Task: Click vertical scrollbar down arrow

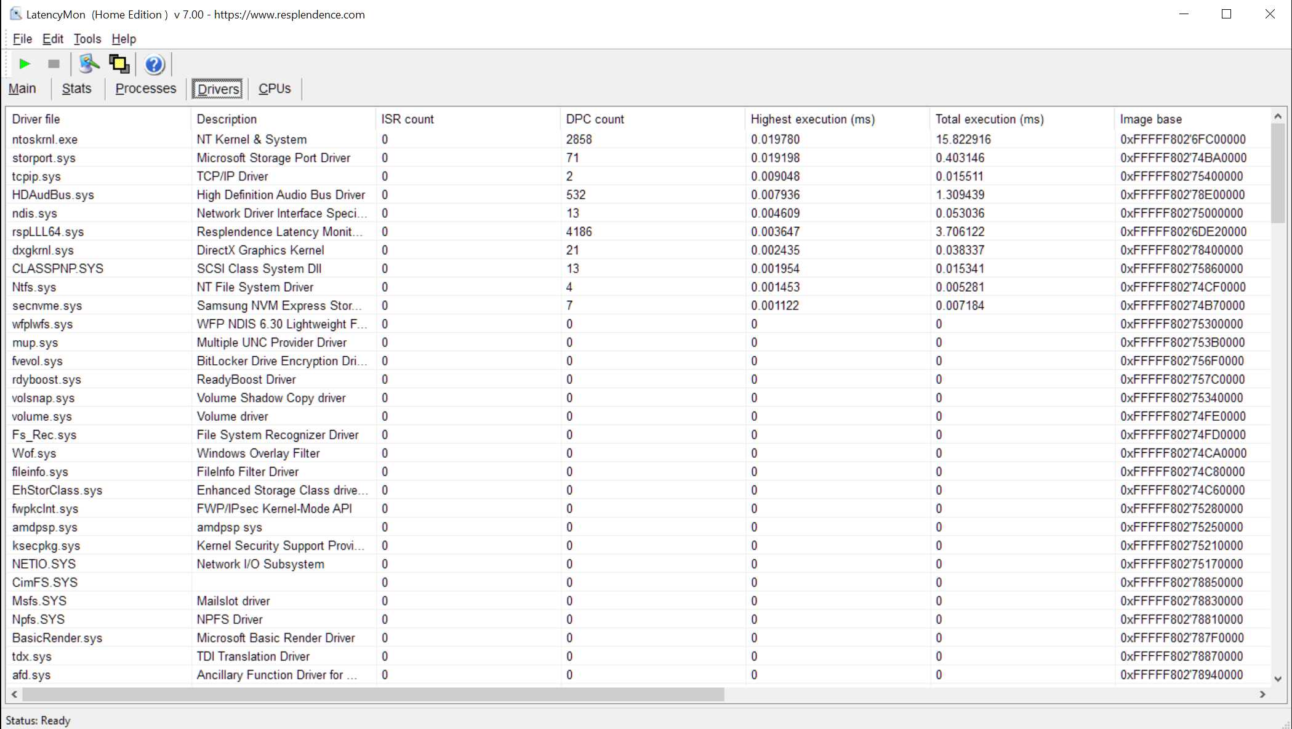Action: (1278, 679)
